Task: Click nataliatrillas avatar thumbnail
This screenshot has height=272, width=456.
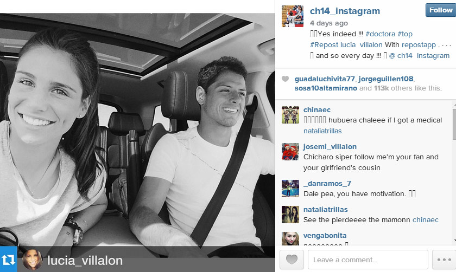Action: click(x=290, y=215)
